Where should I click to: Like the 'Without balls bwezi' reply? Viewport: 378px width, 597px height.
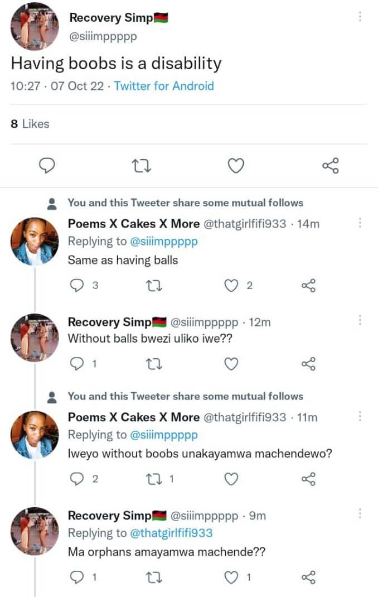[231, 364]
